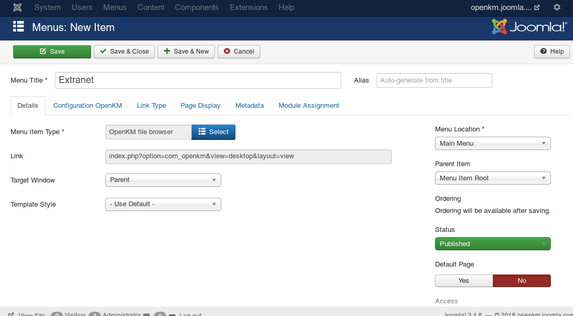Expand the Menu Location dropdown
The image size is (573, 316).
492,144
